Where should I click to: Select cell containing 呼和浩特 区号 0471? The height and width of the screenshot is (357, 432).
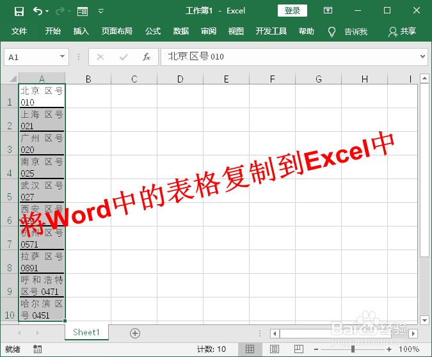(x=42, y=285)
